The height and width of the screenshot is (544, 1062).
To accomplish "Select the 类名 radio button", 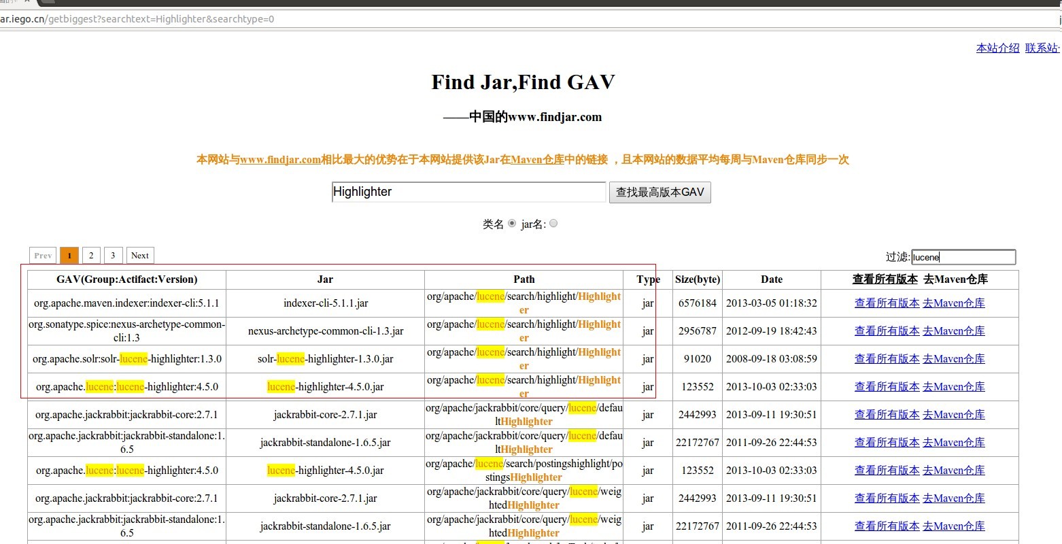I will (511, 223).
